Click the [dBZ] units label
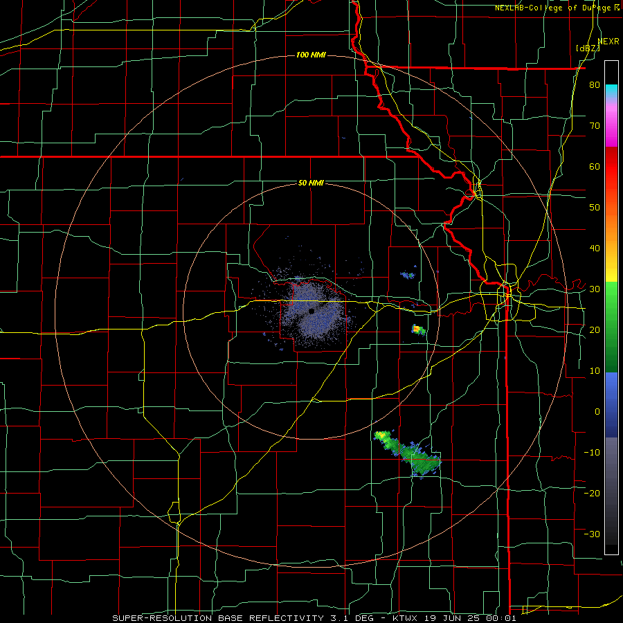The image size is (623, 623). click(588, 48)
